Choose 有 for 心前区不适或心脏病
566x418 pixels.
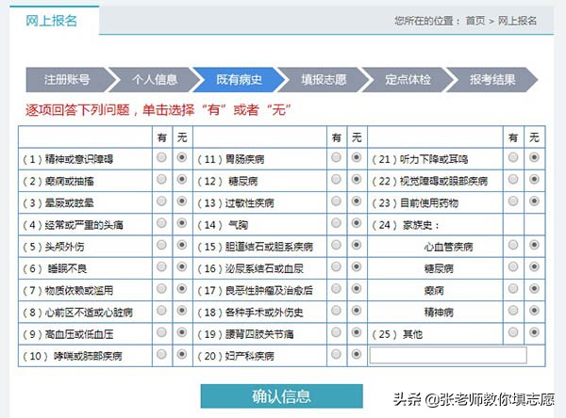coord(161,311)
